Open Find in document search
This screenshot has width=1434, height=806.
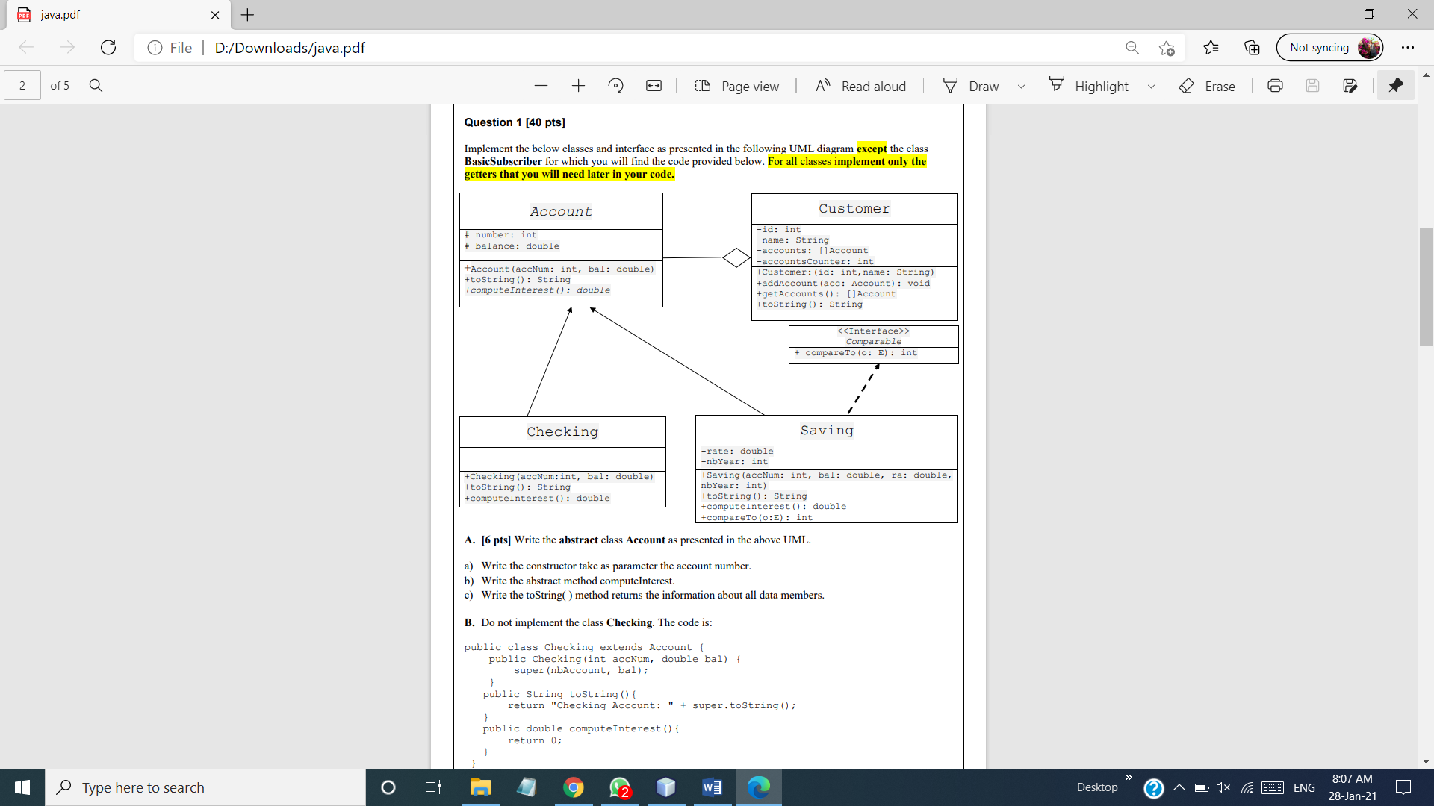(x=96, y=85)
